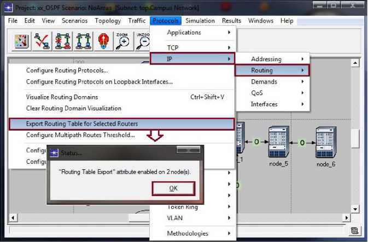Expand the Methodologies submenu
The height and width of the screenshot is (242, 368).
pos(192,233)
